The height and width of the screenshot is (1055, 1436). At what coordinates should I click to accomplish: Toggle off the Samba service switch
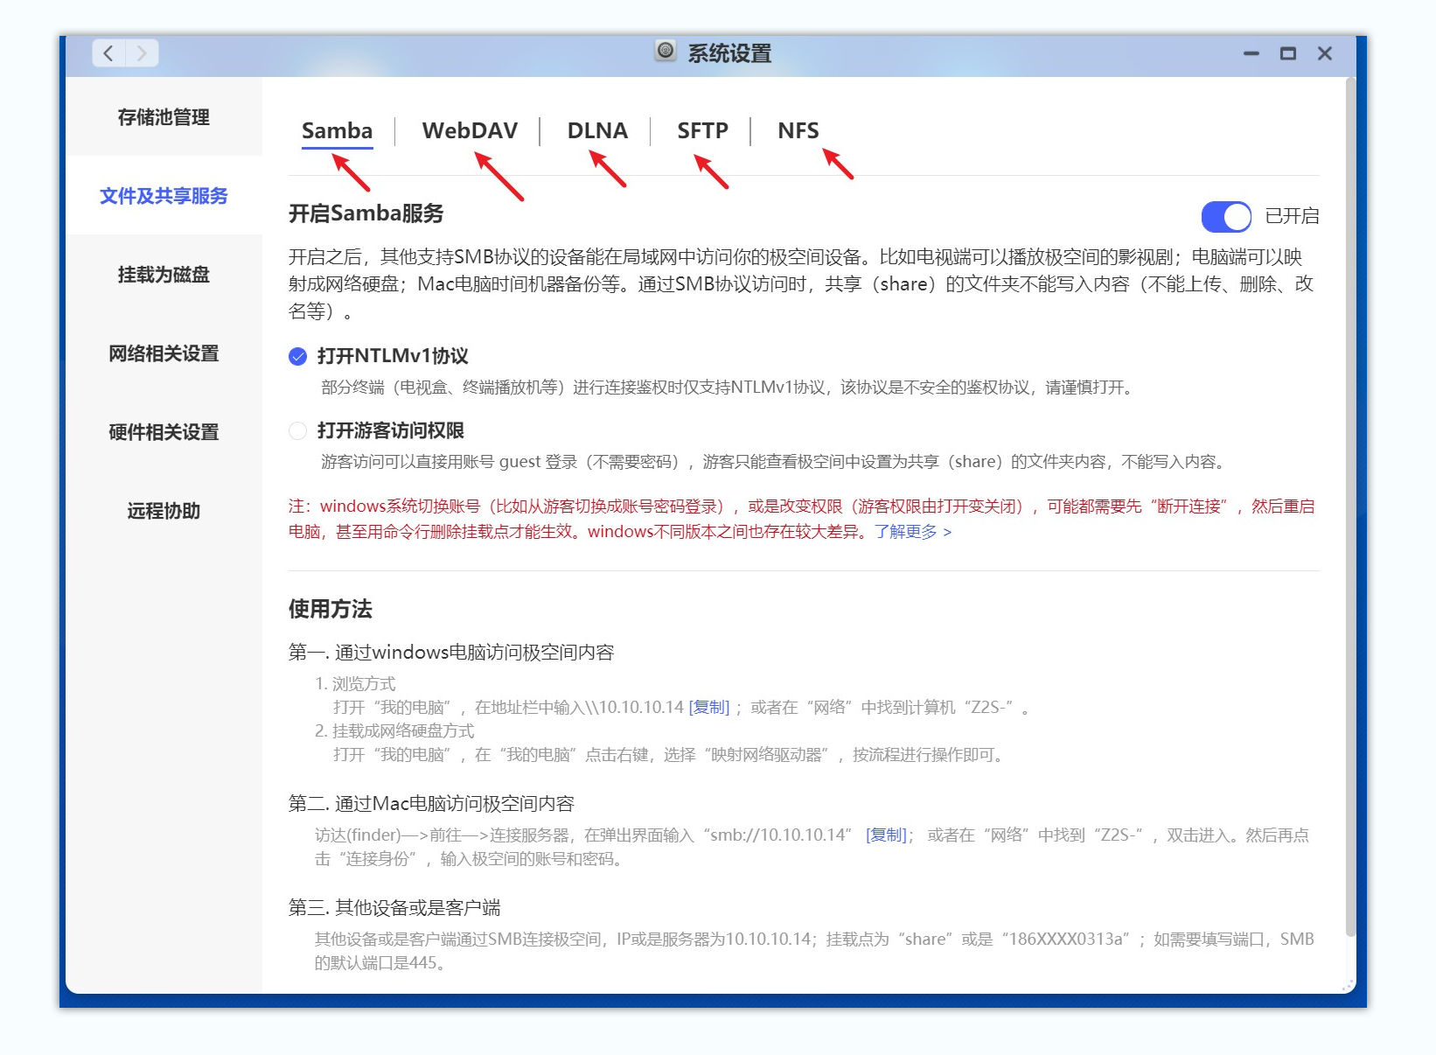pos(1225,216)
